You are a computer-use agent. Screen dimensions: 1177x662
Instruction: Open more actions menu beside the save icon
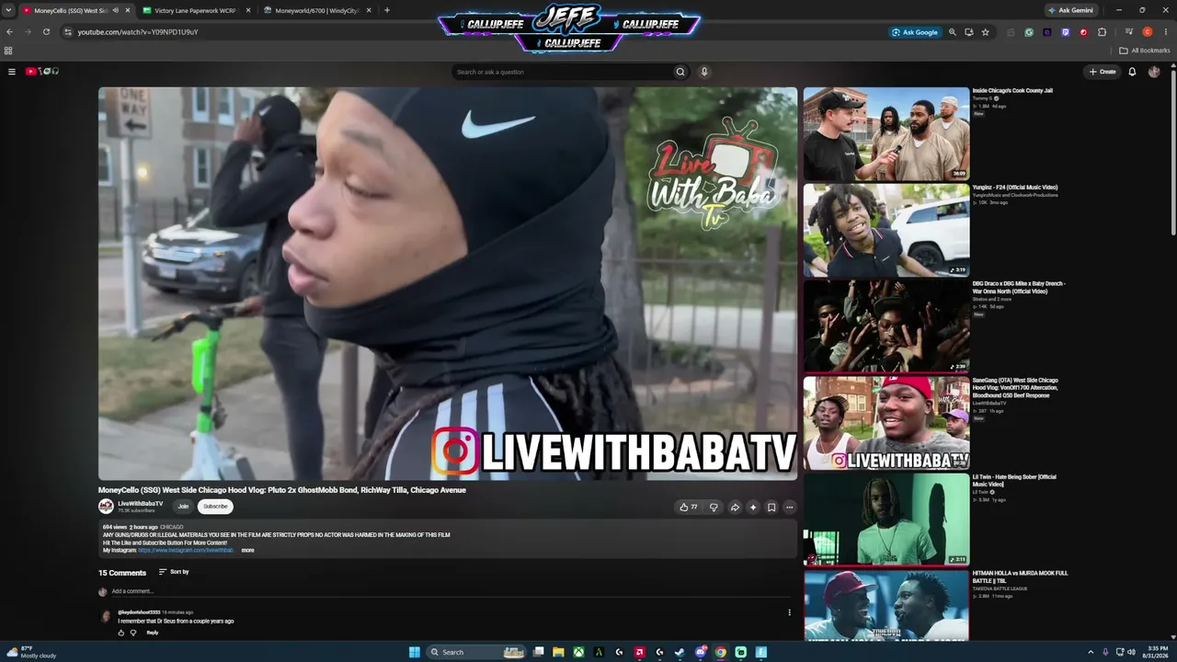pyautogui.click(x=789, y=507)
